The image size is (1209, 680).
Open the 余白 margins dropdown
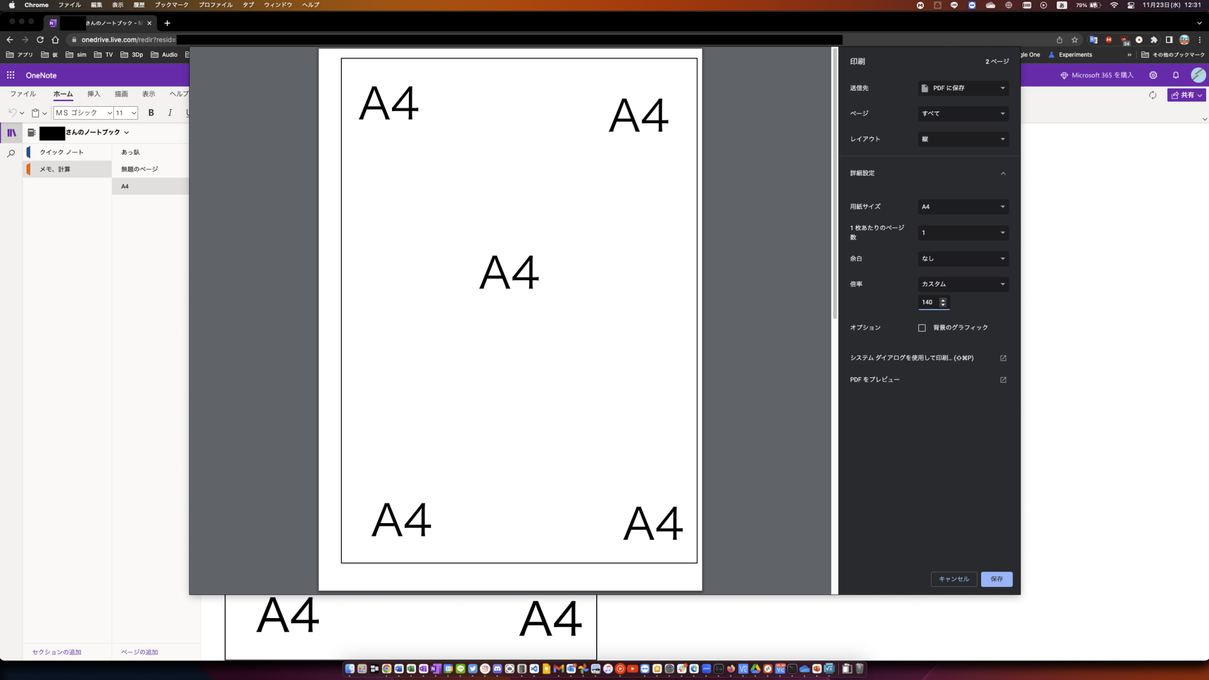pyautogui.click(x=962, y=258)
